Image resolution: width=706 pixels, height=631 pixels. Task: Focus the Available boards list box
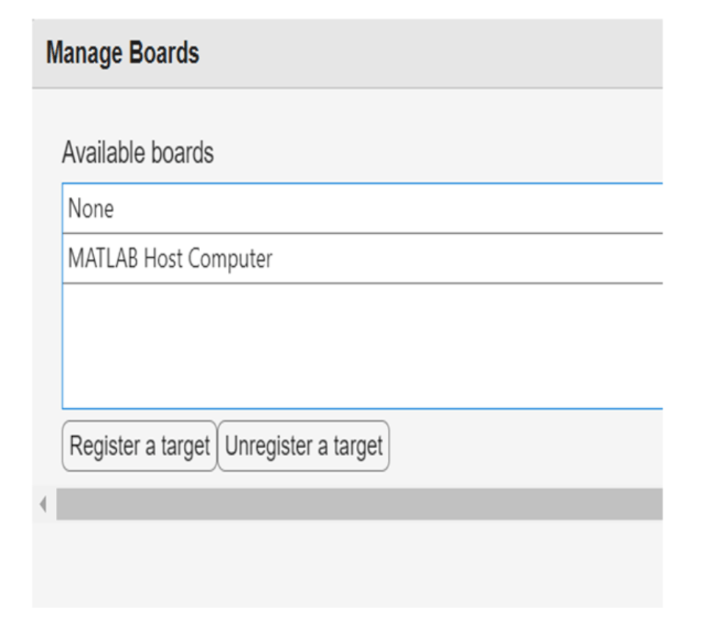tap(360, 346)
